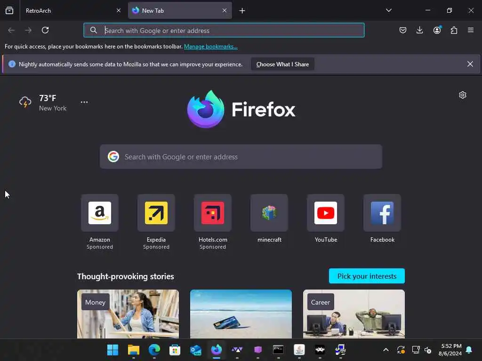The height and width of the screenshot is (361, 482).
Task: Open the Money story thumbnail
Action: 128,314
